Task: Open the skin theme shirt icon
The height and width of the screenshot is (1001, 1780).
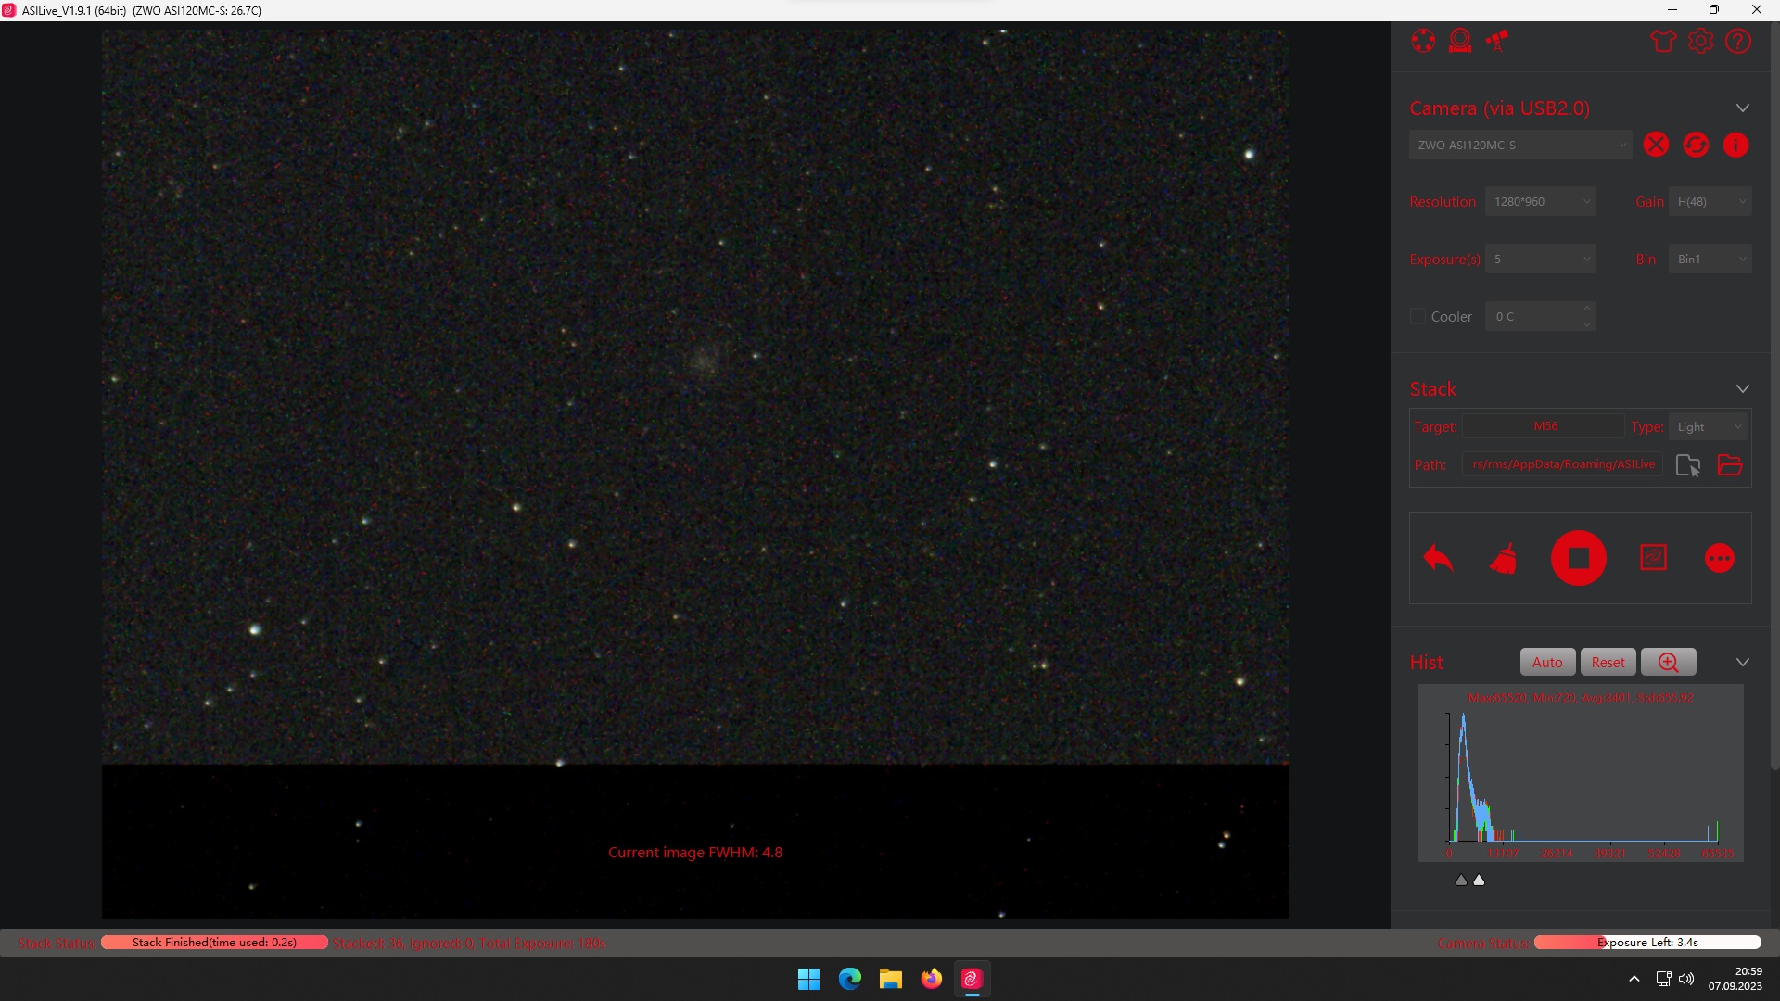Action: [1663, 41]
